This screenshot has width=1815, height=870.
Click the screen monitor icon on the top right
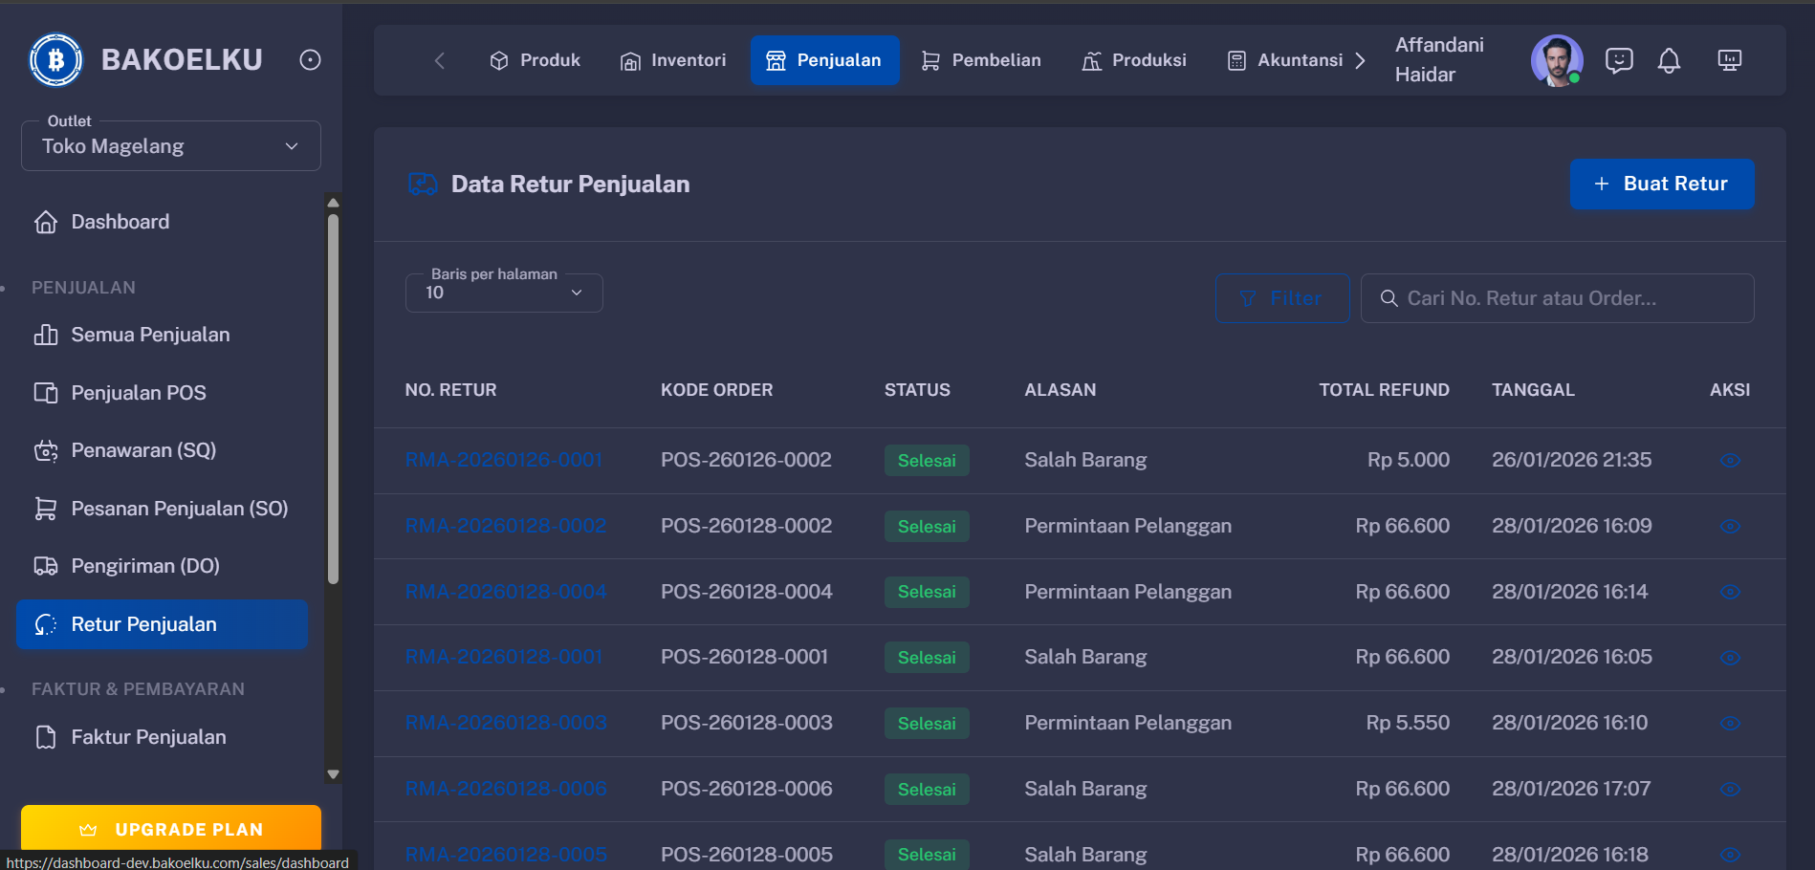pos(1730,60)
